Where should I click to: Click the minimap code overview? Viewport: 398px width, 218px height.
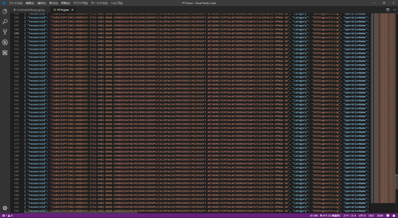(x=383, y=108)
